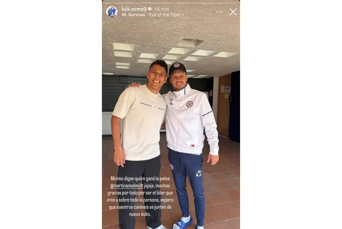This screenshot has height=229, width=342.
Task: Tap the @martinanselmidt mention
Action: (x=127, y=186)
